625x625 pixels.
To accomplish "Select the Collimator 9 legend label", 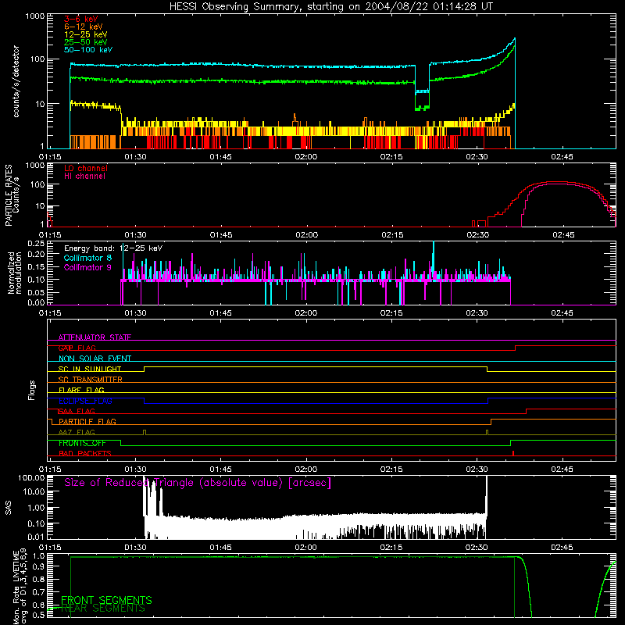I will tap(87, 267).
